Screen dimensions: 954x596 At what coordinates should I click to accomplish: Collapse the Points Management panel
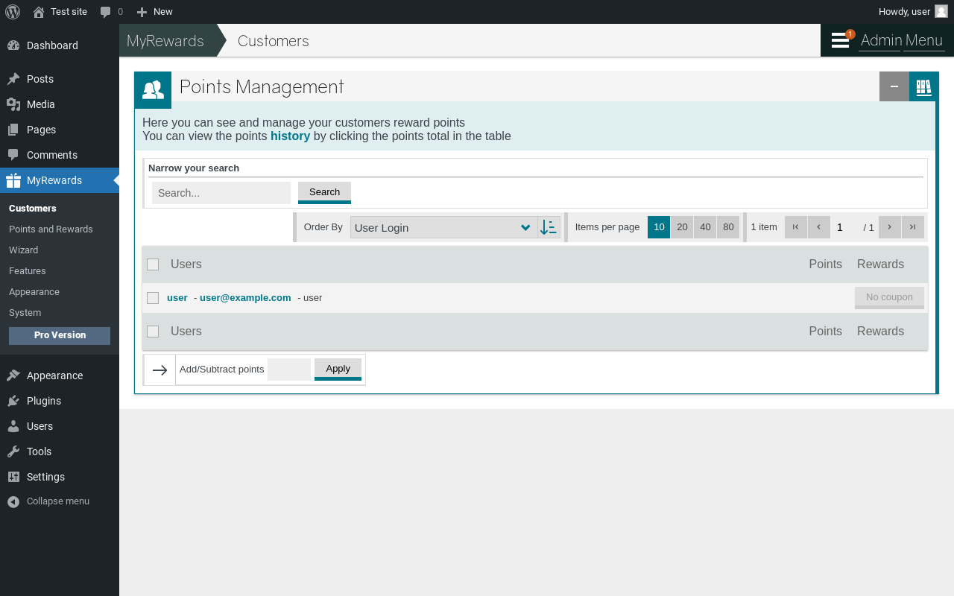[x=894, y=86]
